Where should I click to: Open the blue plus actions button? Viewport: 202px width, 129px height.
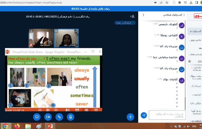[130, 117]
